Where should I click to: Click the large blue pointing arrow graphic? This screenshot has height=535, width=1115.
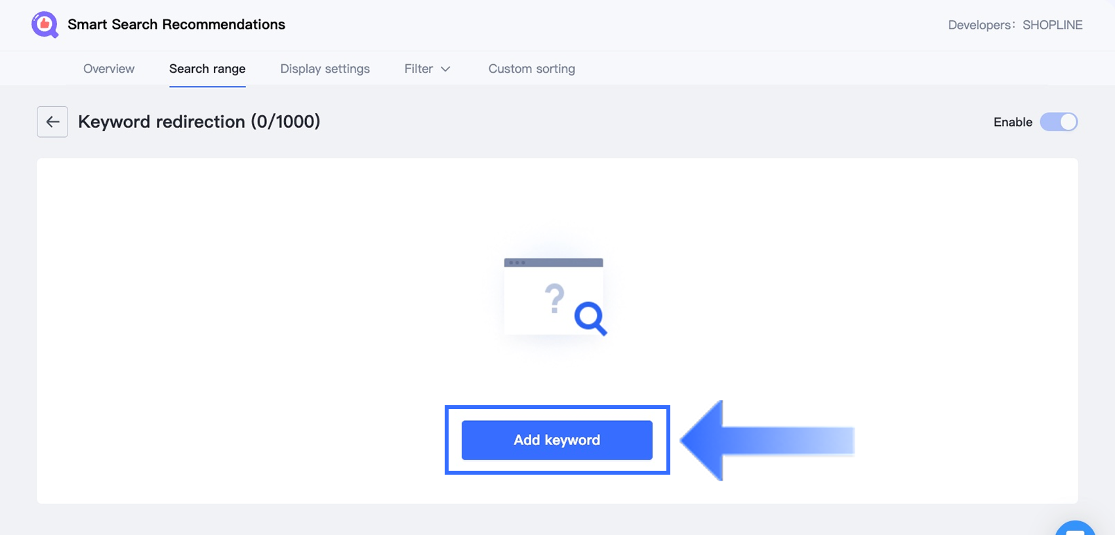(766, 441)
